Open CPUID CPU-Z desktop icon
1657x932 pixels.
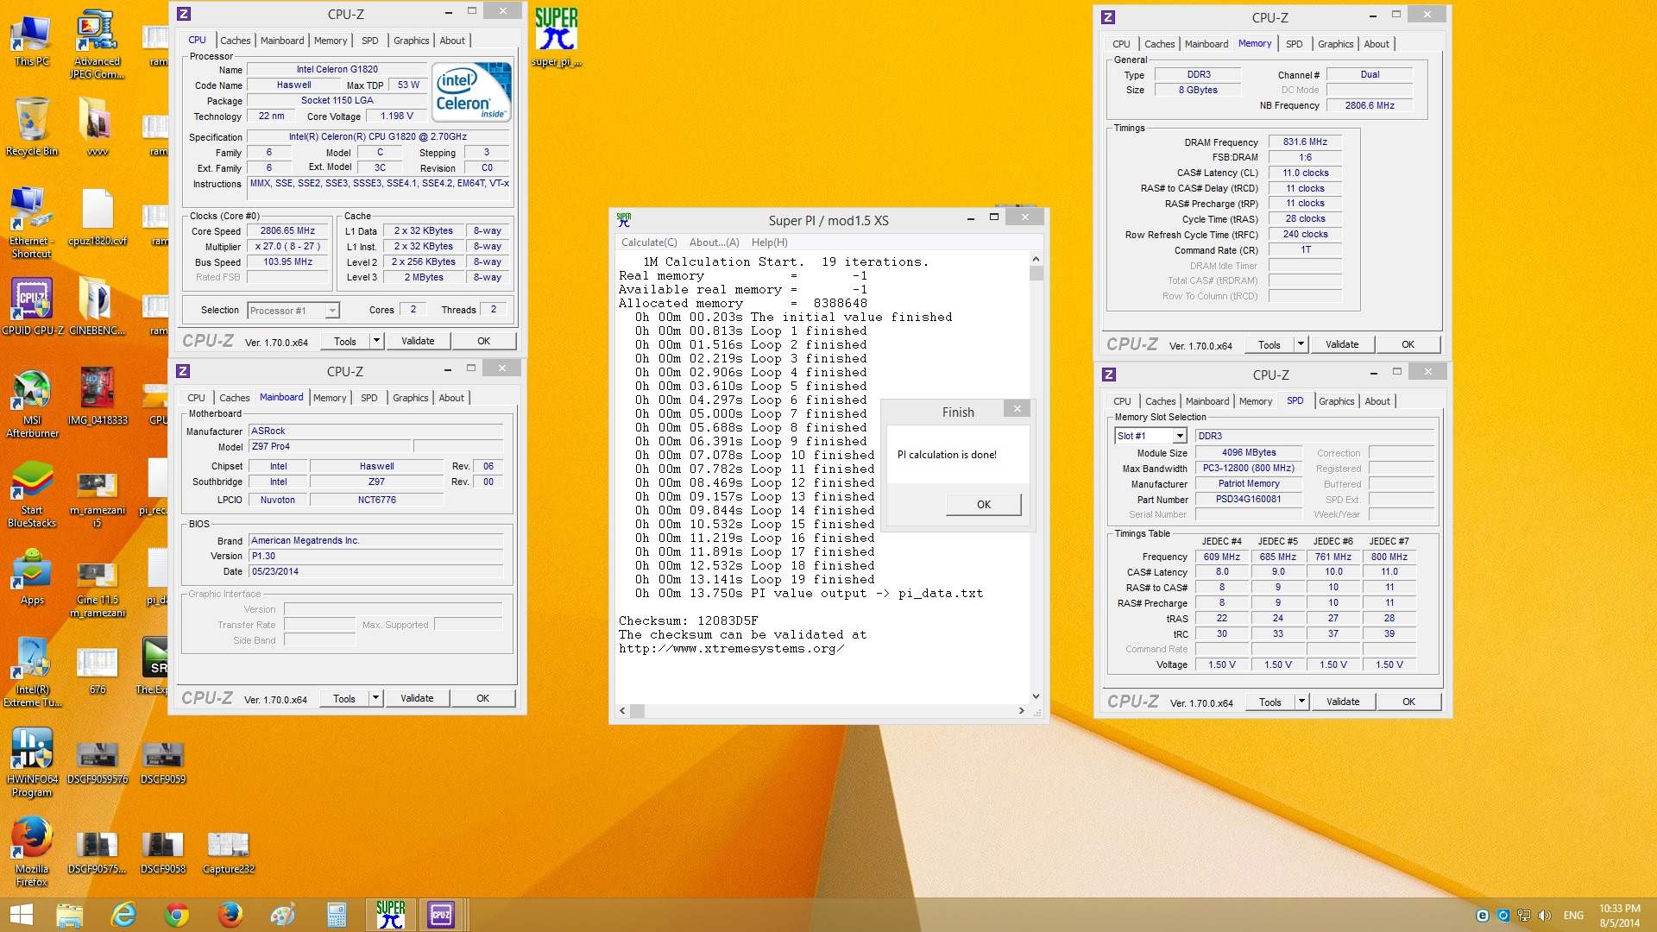click(32, 306)
